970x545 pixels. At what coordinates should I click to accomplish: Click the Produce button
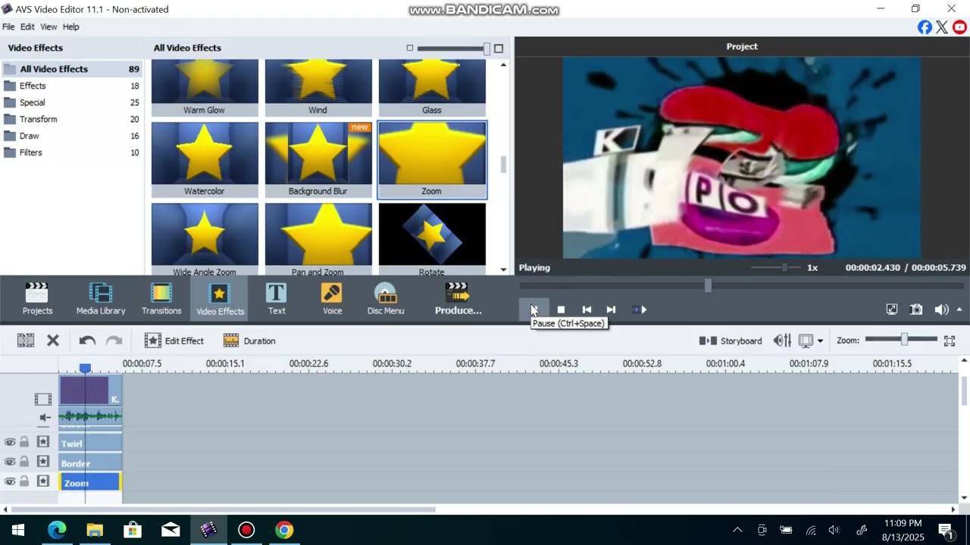458,299
